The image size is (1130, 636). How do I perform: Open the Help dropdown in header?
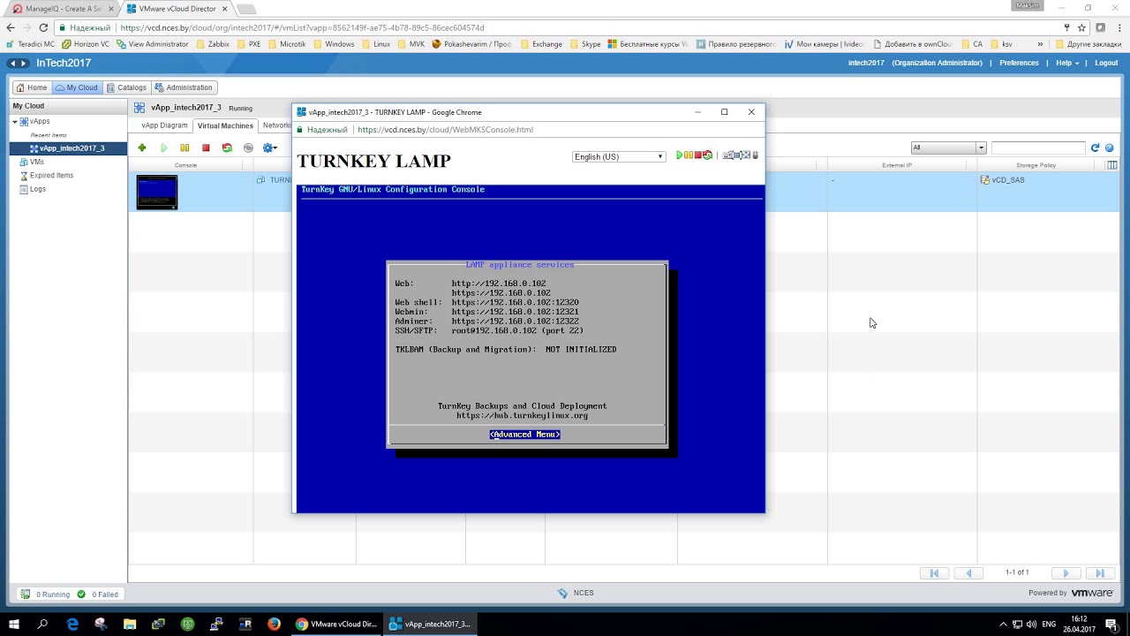coord(1067,63)
